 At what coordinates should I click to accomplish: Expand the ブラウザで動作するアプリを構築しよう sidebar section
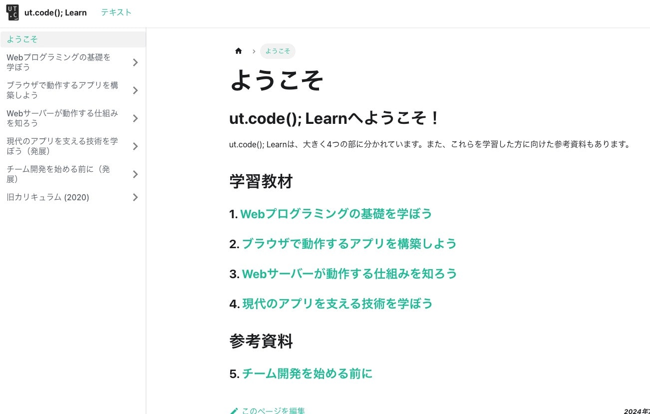(135, 90)
